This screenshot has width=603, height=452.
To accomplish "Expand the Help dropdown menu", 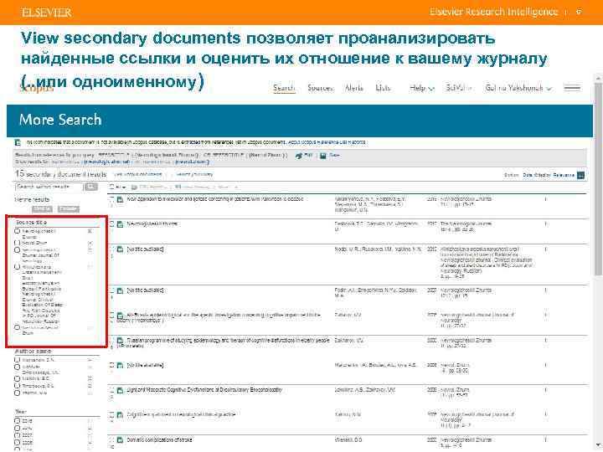I will tap(422, 88).
